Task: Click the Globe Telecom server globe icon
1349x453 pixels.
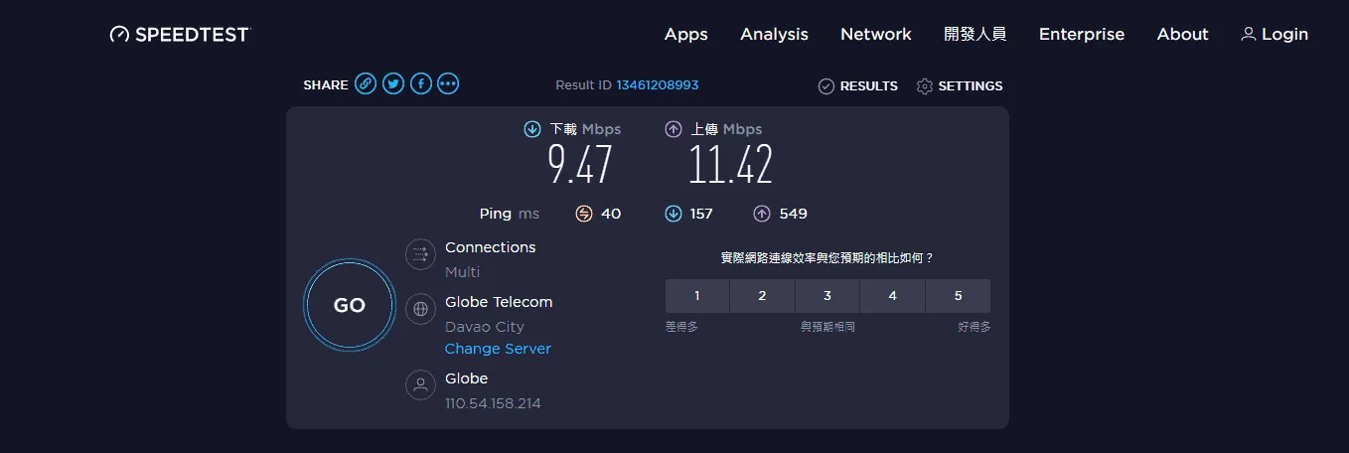Action: coord(421,309)
